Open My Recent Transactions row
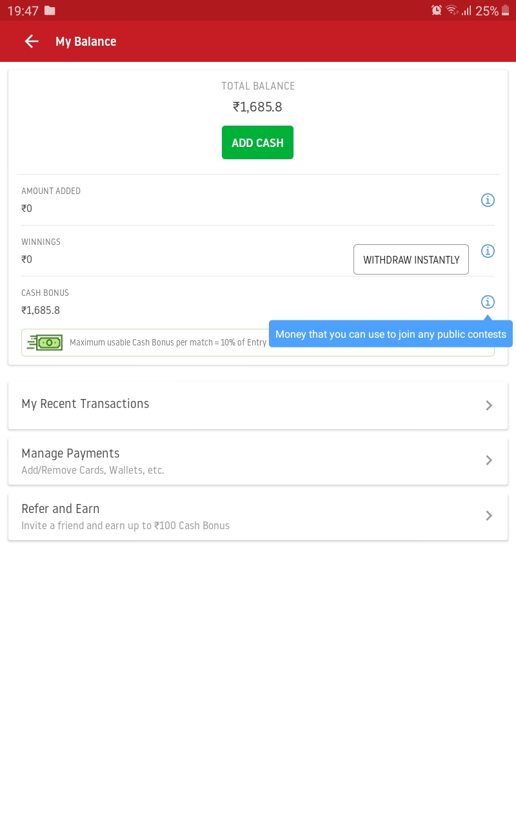516x825 pixels. (258, 405)
